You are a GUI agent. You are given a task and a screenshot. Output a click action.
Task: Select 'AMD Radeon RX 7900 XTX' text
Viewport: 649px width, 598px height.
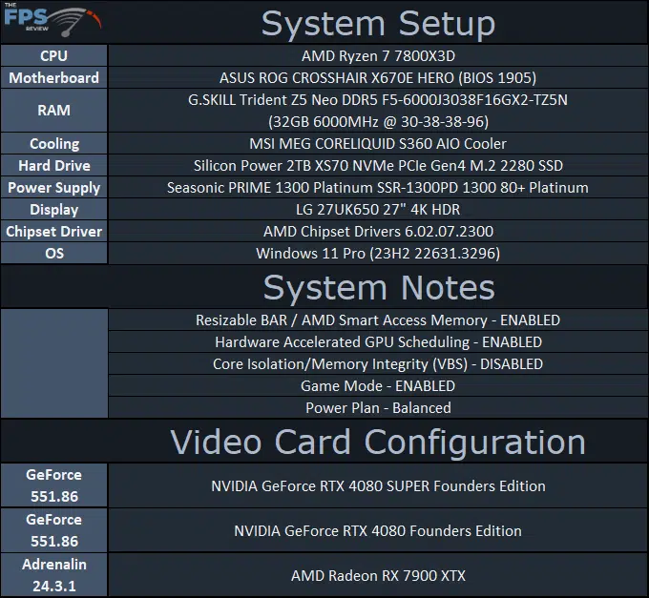[378, 575]
